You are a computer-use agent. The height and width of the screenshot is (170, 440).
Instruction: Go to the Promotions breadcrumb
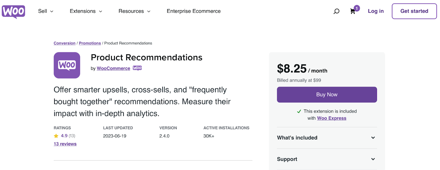(x=90, y=43)
